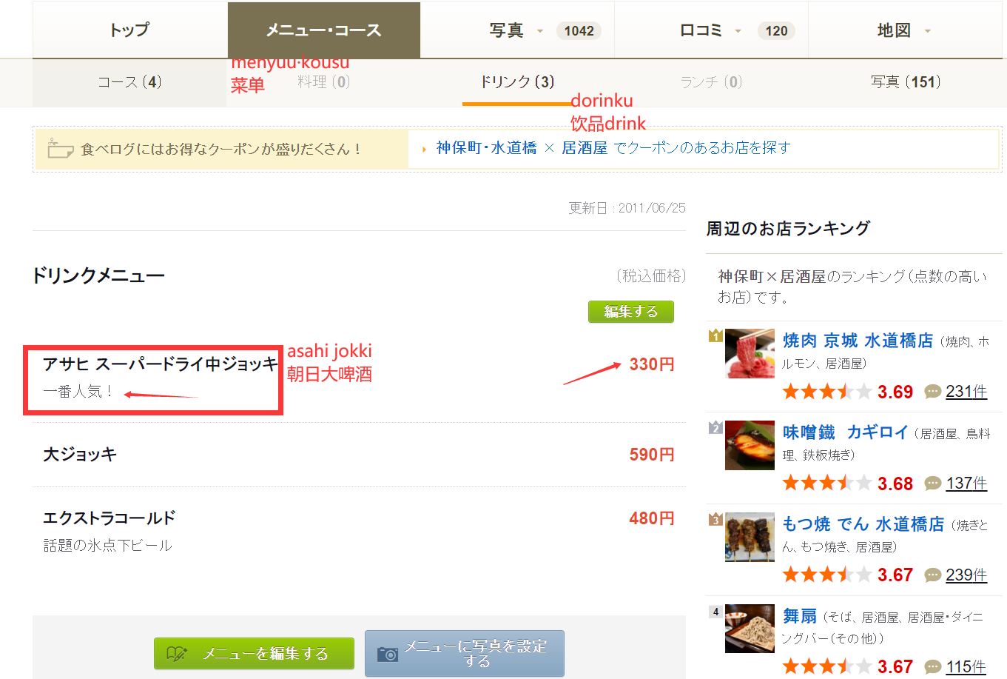
Task: Open the 写真 1042 tab
Action: click(517, 30)
